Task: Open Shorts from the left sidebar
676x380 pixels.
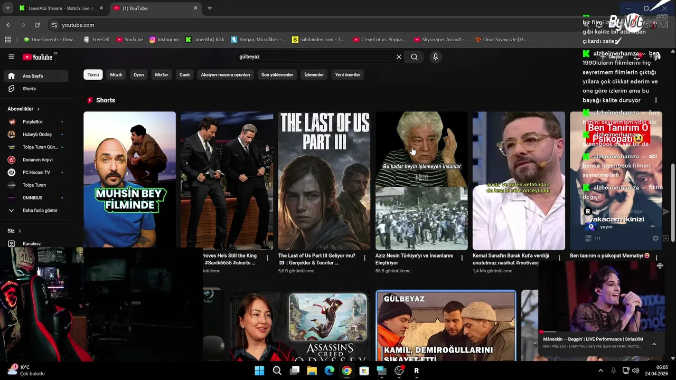Action: [36, 89]
